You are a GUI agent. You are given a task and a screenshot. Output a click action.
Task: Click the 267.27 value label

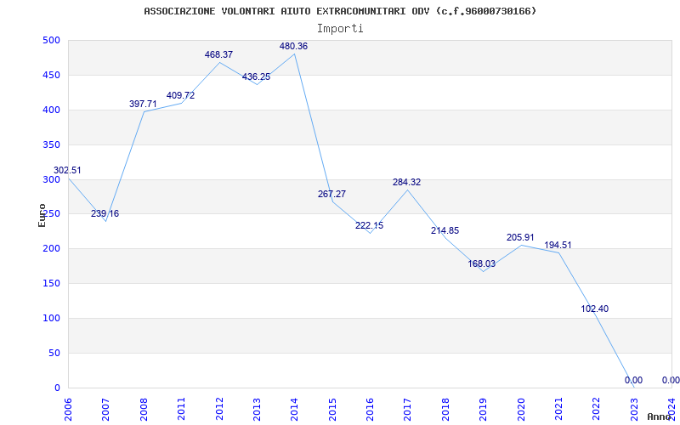(x=331, y=194)
